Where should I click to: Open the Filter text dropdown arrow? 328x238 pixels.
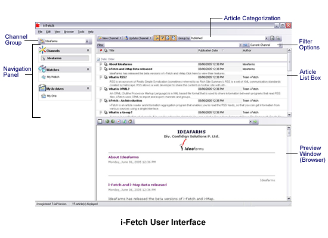240,45
